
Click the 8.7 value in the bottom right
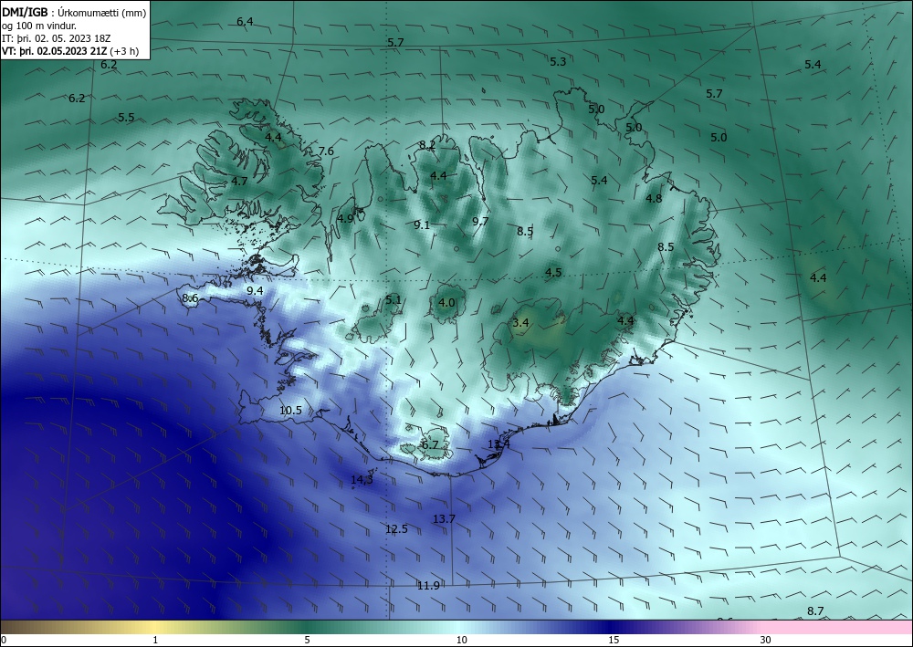[815, 610]
